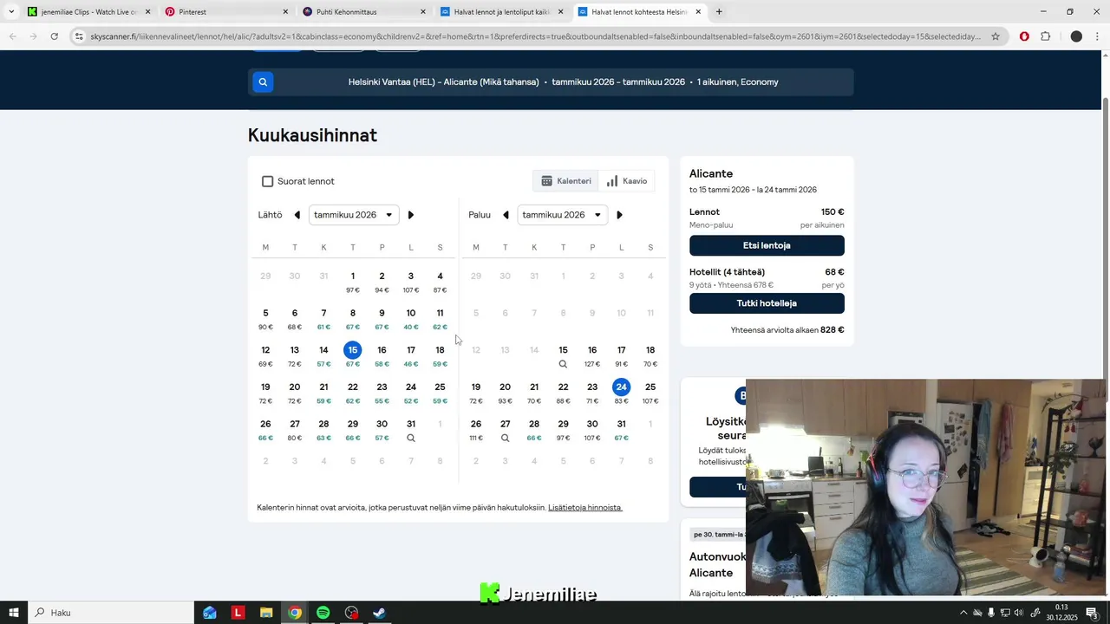Reload the page in Chrome
Image resolution: width=1110 pixels, height=624 pixels.
[54, 36]
